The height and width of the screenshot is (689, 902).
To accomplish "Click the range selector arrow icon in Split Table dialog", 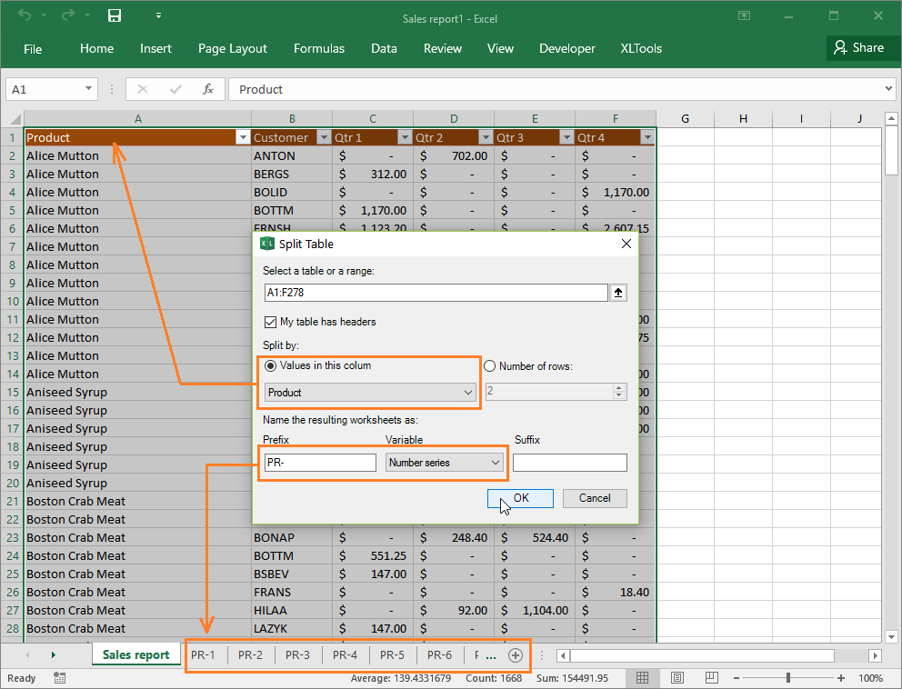I will click(619, 292).
